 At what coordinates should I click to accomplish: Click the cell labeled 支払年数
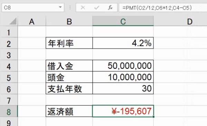(x=69, y=88)
